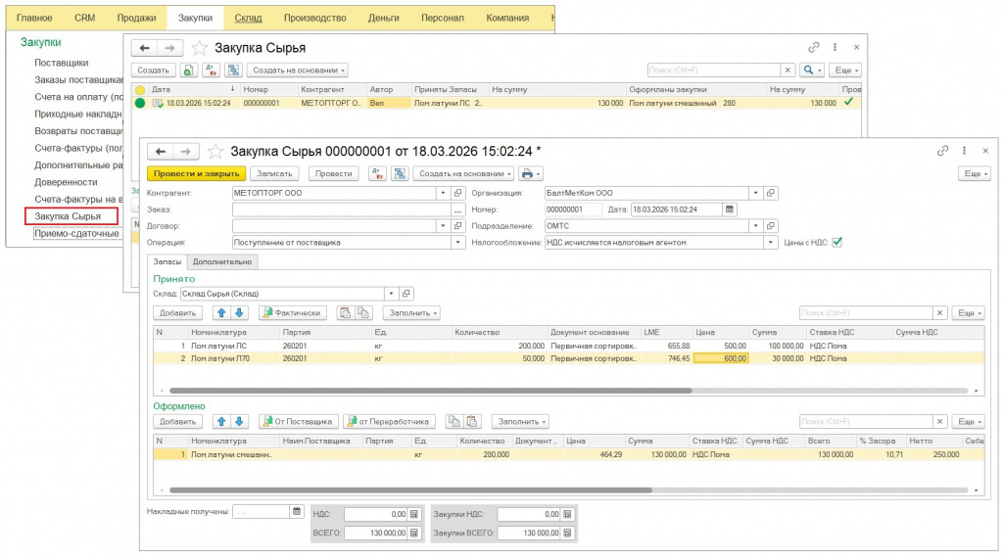The image size is (1003, 559).
Task: Switch to the Дополнительно tab
Action: [x=223, y=261]
